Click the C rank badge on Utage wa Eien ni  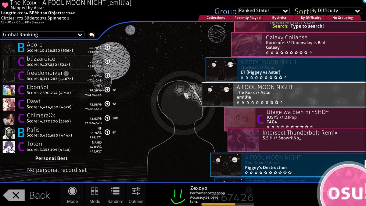click(260, 119)
